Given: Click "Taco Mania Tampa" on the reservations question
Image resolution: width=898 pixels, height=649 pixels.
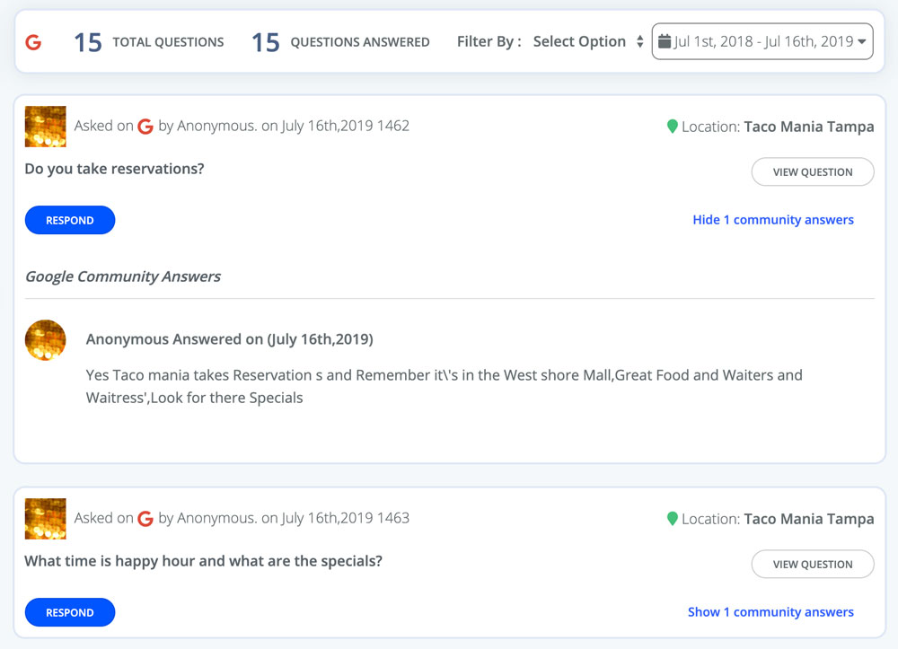Looking at the screenshot, I should tap(809, 127).
